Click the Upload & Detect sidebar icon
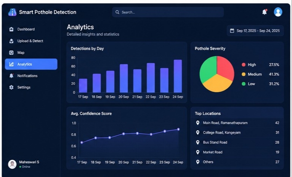This screenshot has width=292, height=177. 11,41
